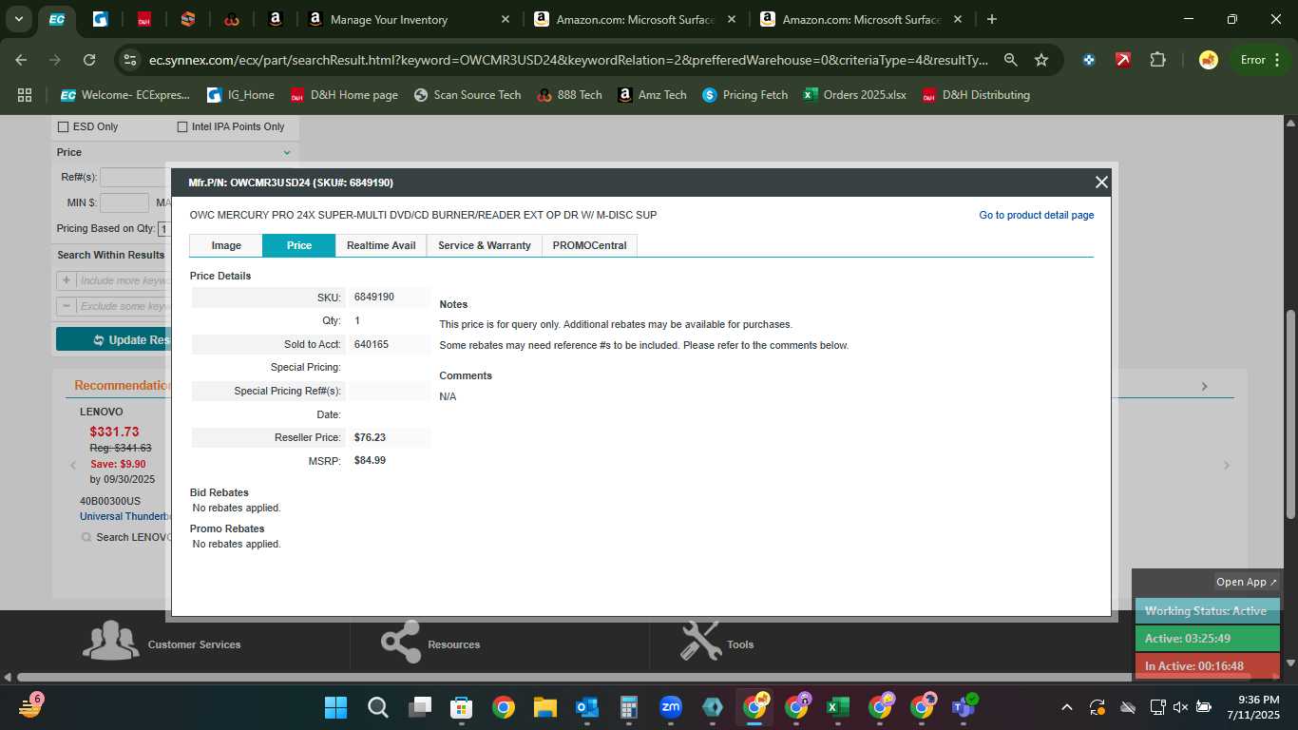The image size is (1298, 730).
Task: Open Excel from the taskbar
Action: [837, 707]
